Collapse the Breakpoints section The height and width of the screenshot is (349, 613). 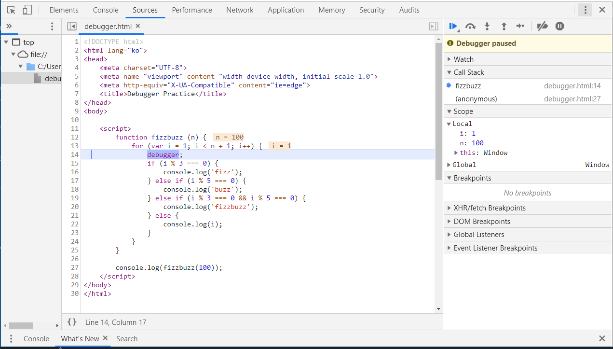pyautogui.click(x=528, y=178)
